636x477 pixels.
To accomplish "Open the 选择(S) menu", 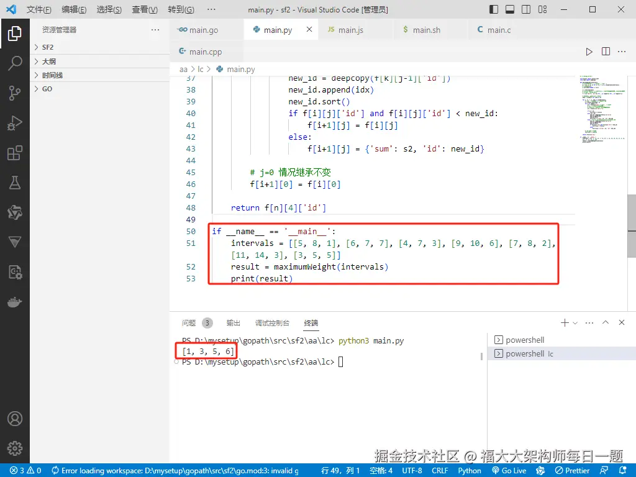I will [109, 9].
